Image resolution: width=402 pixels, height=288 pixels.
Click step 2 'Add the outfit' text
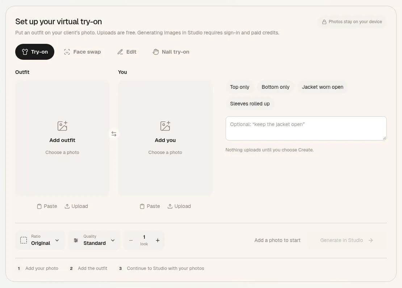(93, 268)
